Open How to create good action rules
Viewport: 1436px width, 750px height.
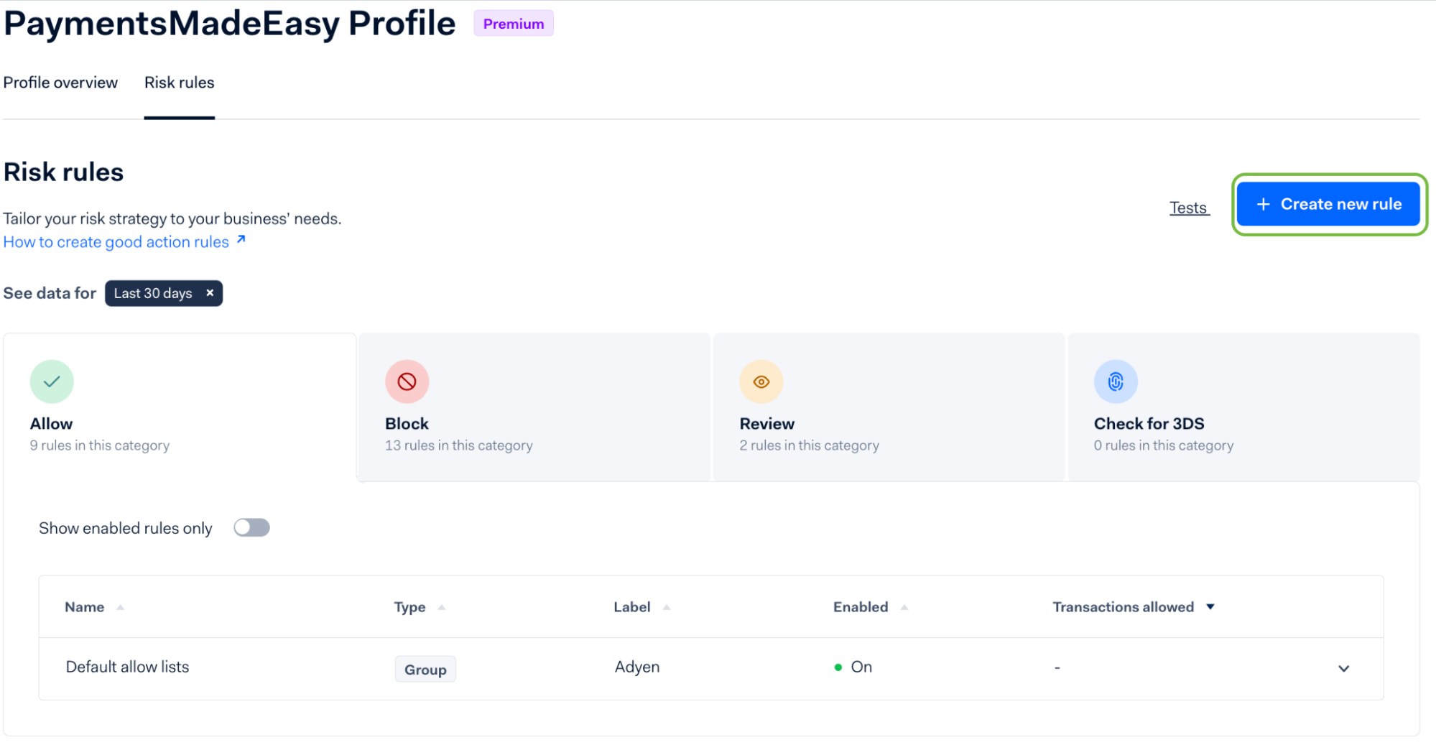coord(116,242)
